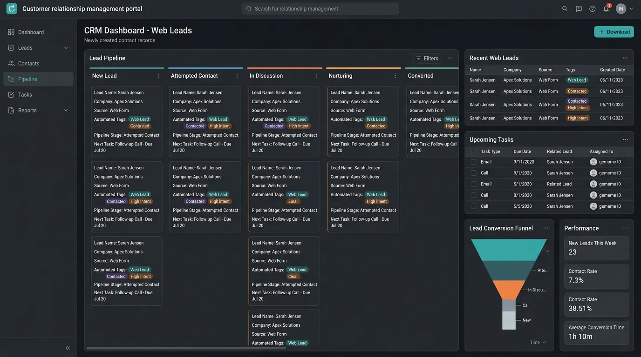This screenshot has height=357, width=641.
Task: Open the Average Conversion Time card
Action: pos(597,332)
